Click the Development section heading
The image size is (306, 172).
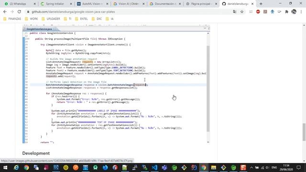point(36,153)
